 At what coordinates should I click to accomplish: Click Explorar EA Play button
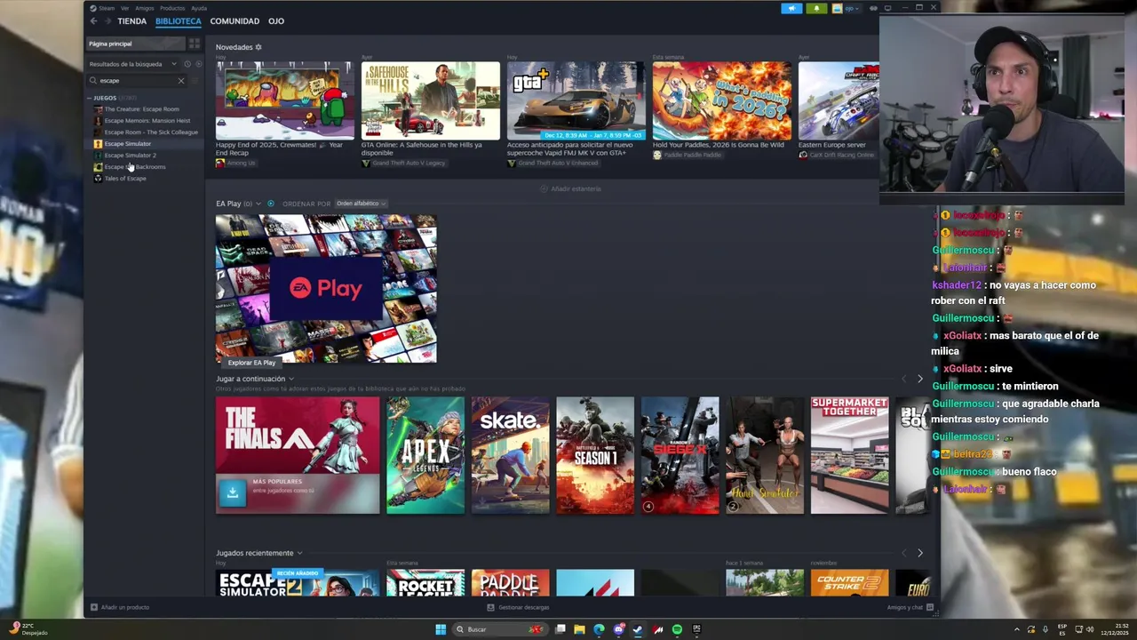click(x=251, y=363)
